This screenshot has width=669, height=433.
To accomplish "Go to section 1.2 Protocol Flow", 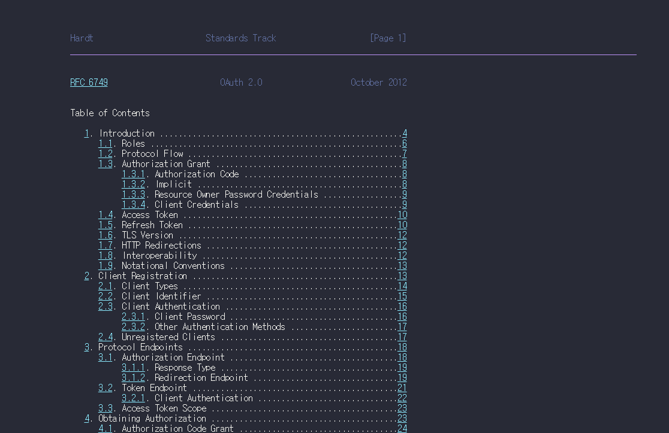I will 106,154.
